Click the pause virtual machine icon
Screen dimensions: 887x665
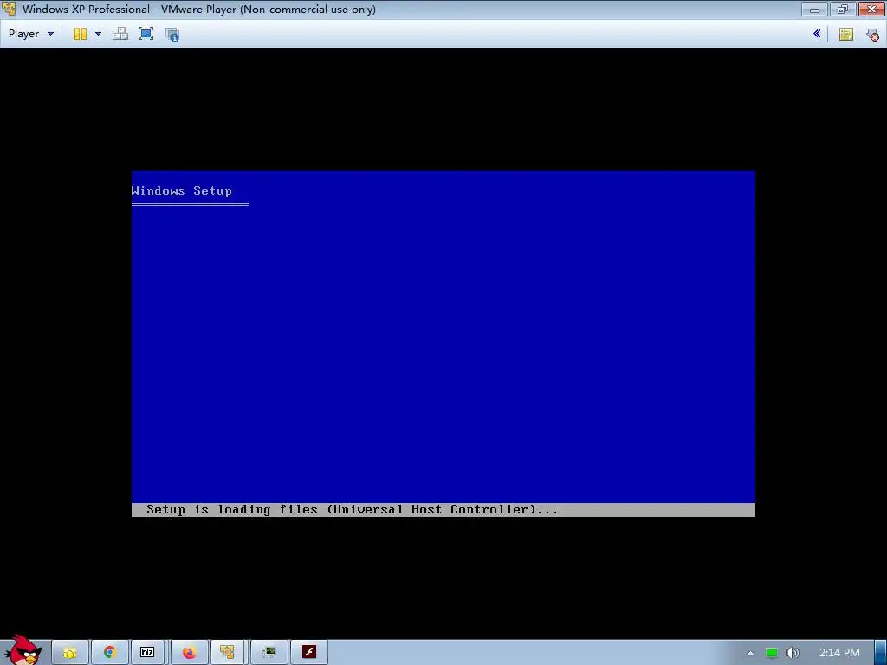81,34
